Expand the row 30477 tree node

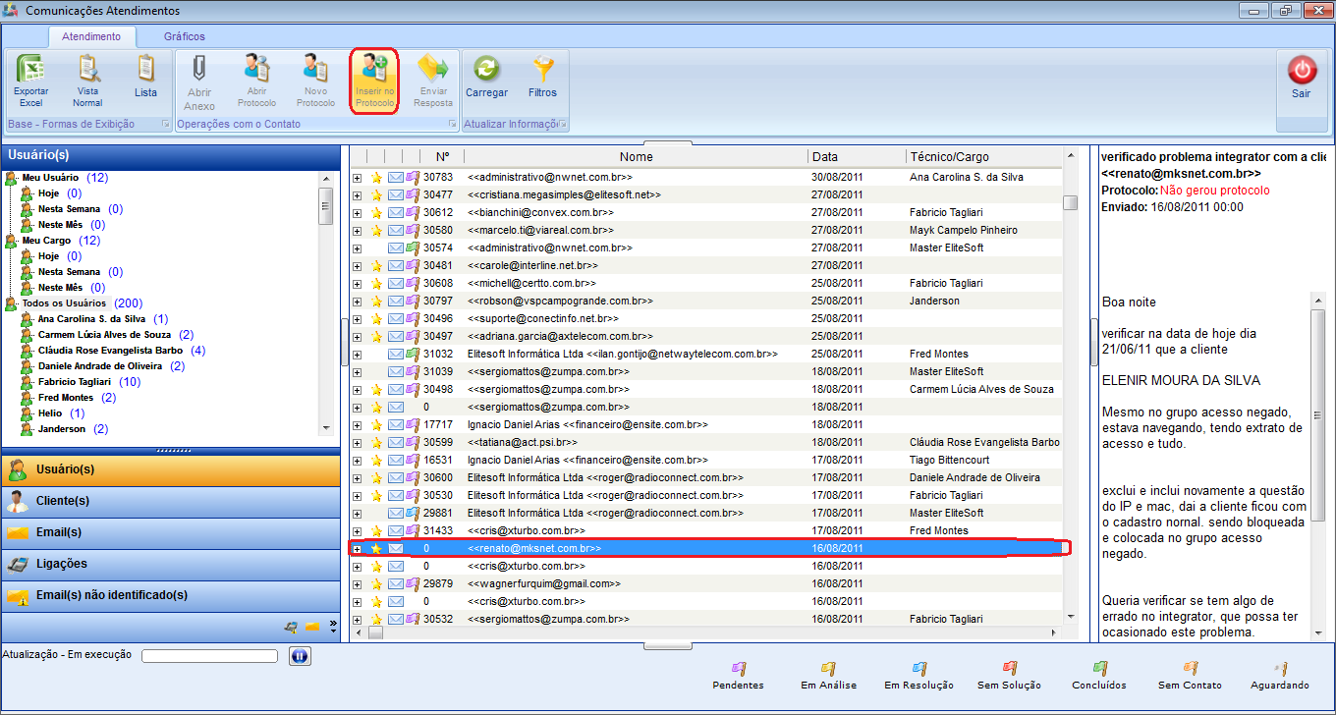(358, 195)
